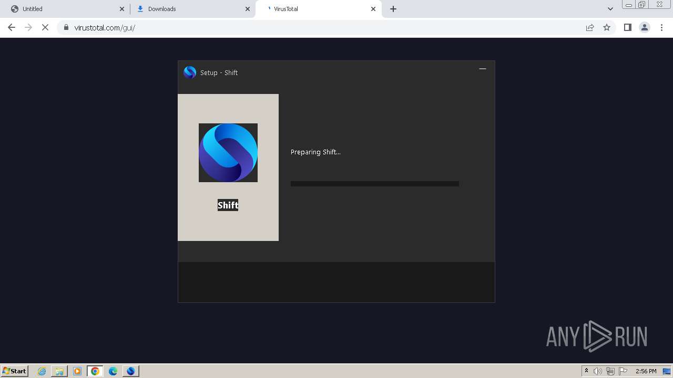The width and height of the screenshot is (673, 378).
Task: Click the Preparing Shift status text
Action: 315,152
